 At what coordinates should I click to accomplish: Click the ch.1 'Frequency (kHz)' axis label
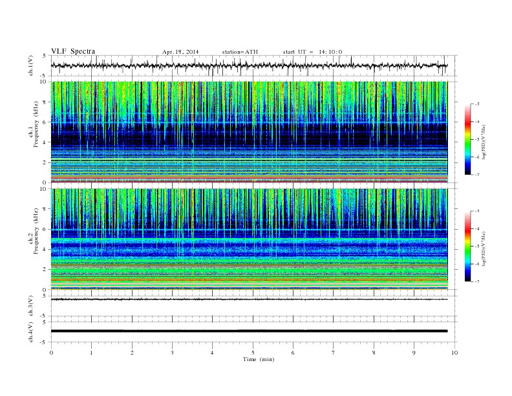point(36,124)
